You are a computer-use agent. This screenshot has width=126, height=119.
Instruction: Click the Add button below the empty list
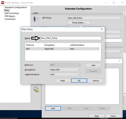click(x=53, y=108)
